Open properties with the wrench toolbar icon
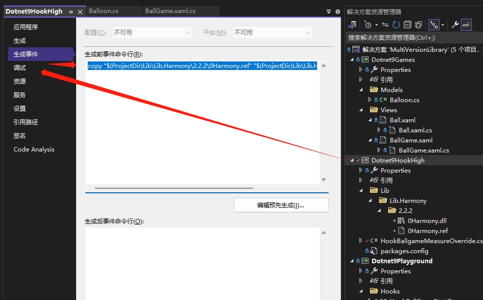The height and width of the screenshot is (300, 483). (x=455, y=25)
